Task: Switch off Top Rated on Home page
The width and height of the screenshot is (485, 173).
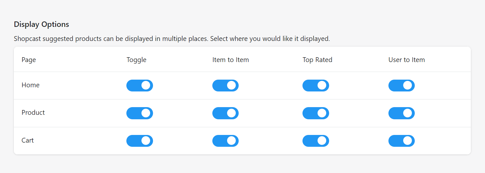Action: point(316,85)
